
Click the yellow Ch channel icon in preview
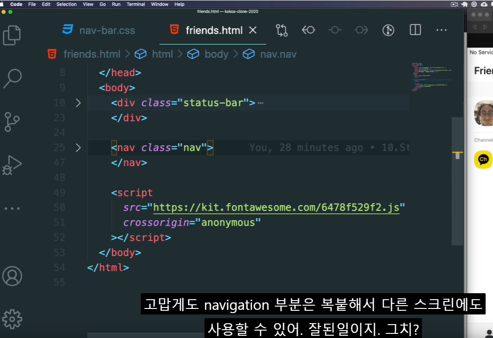tap(483, 159)
